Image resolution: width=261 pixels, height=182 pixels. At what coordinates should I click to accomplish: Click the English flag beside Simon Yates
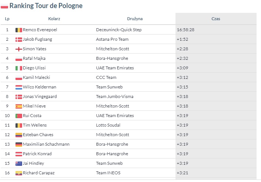point(19,49)
